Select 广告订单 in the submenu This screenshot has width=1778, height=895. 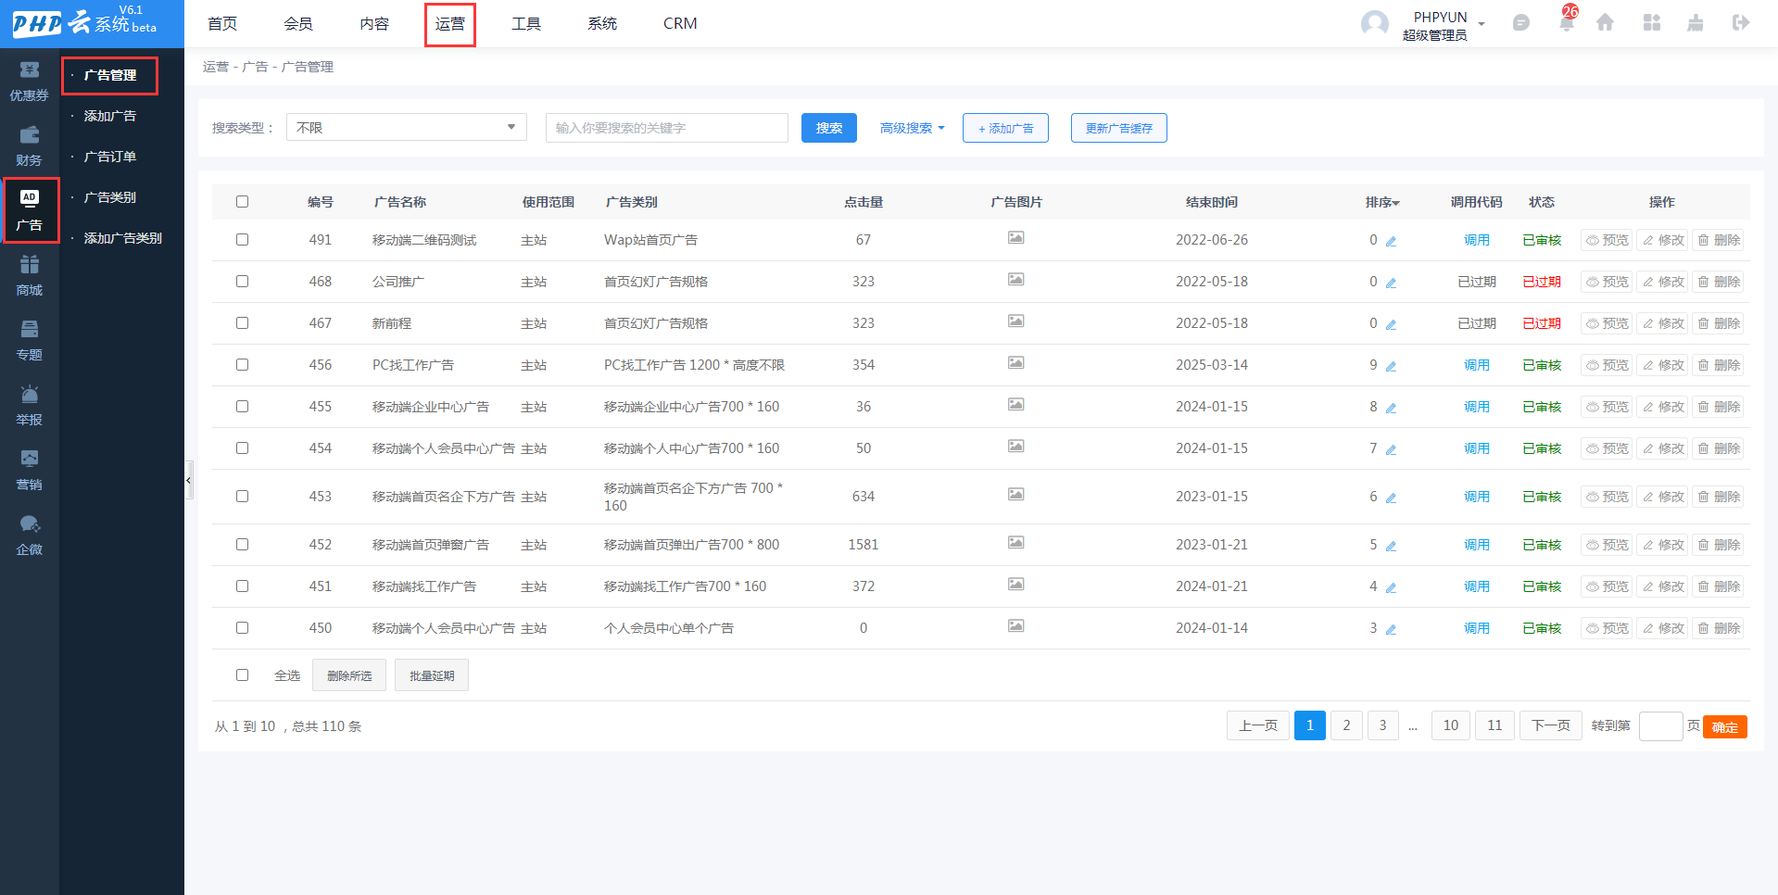point(110,157)
